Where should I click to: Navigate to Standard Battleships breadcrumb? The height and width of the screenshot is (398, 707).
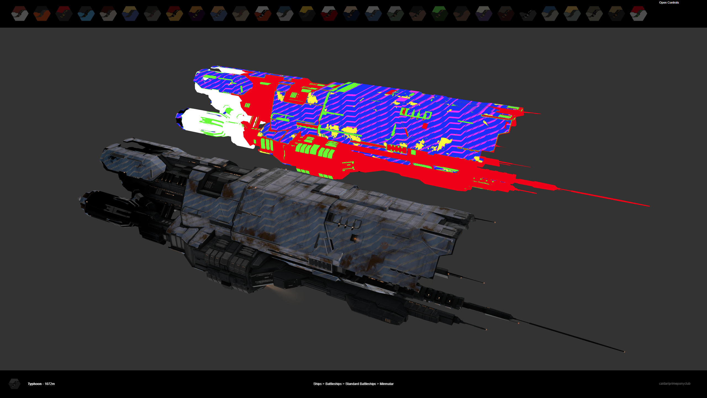[360, 384]
